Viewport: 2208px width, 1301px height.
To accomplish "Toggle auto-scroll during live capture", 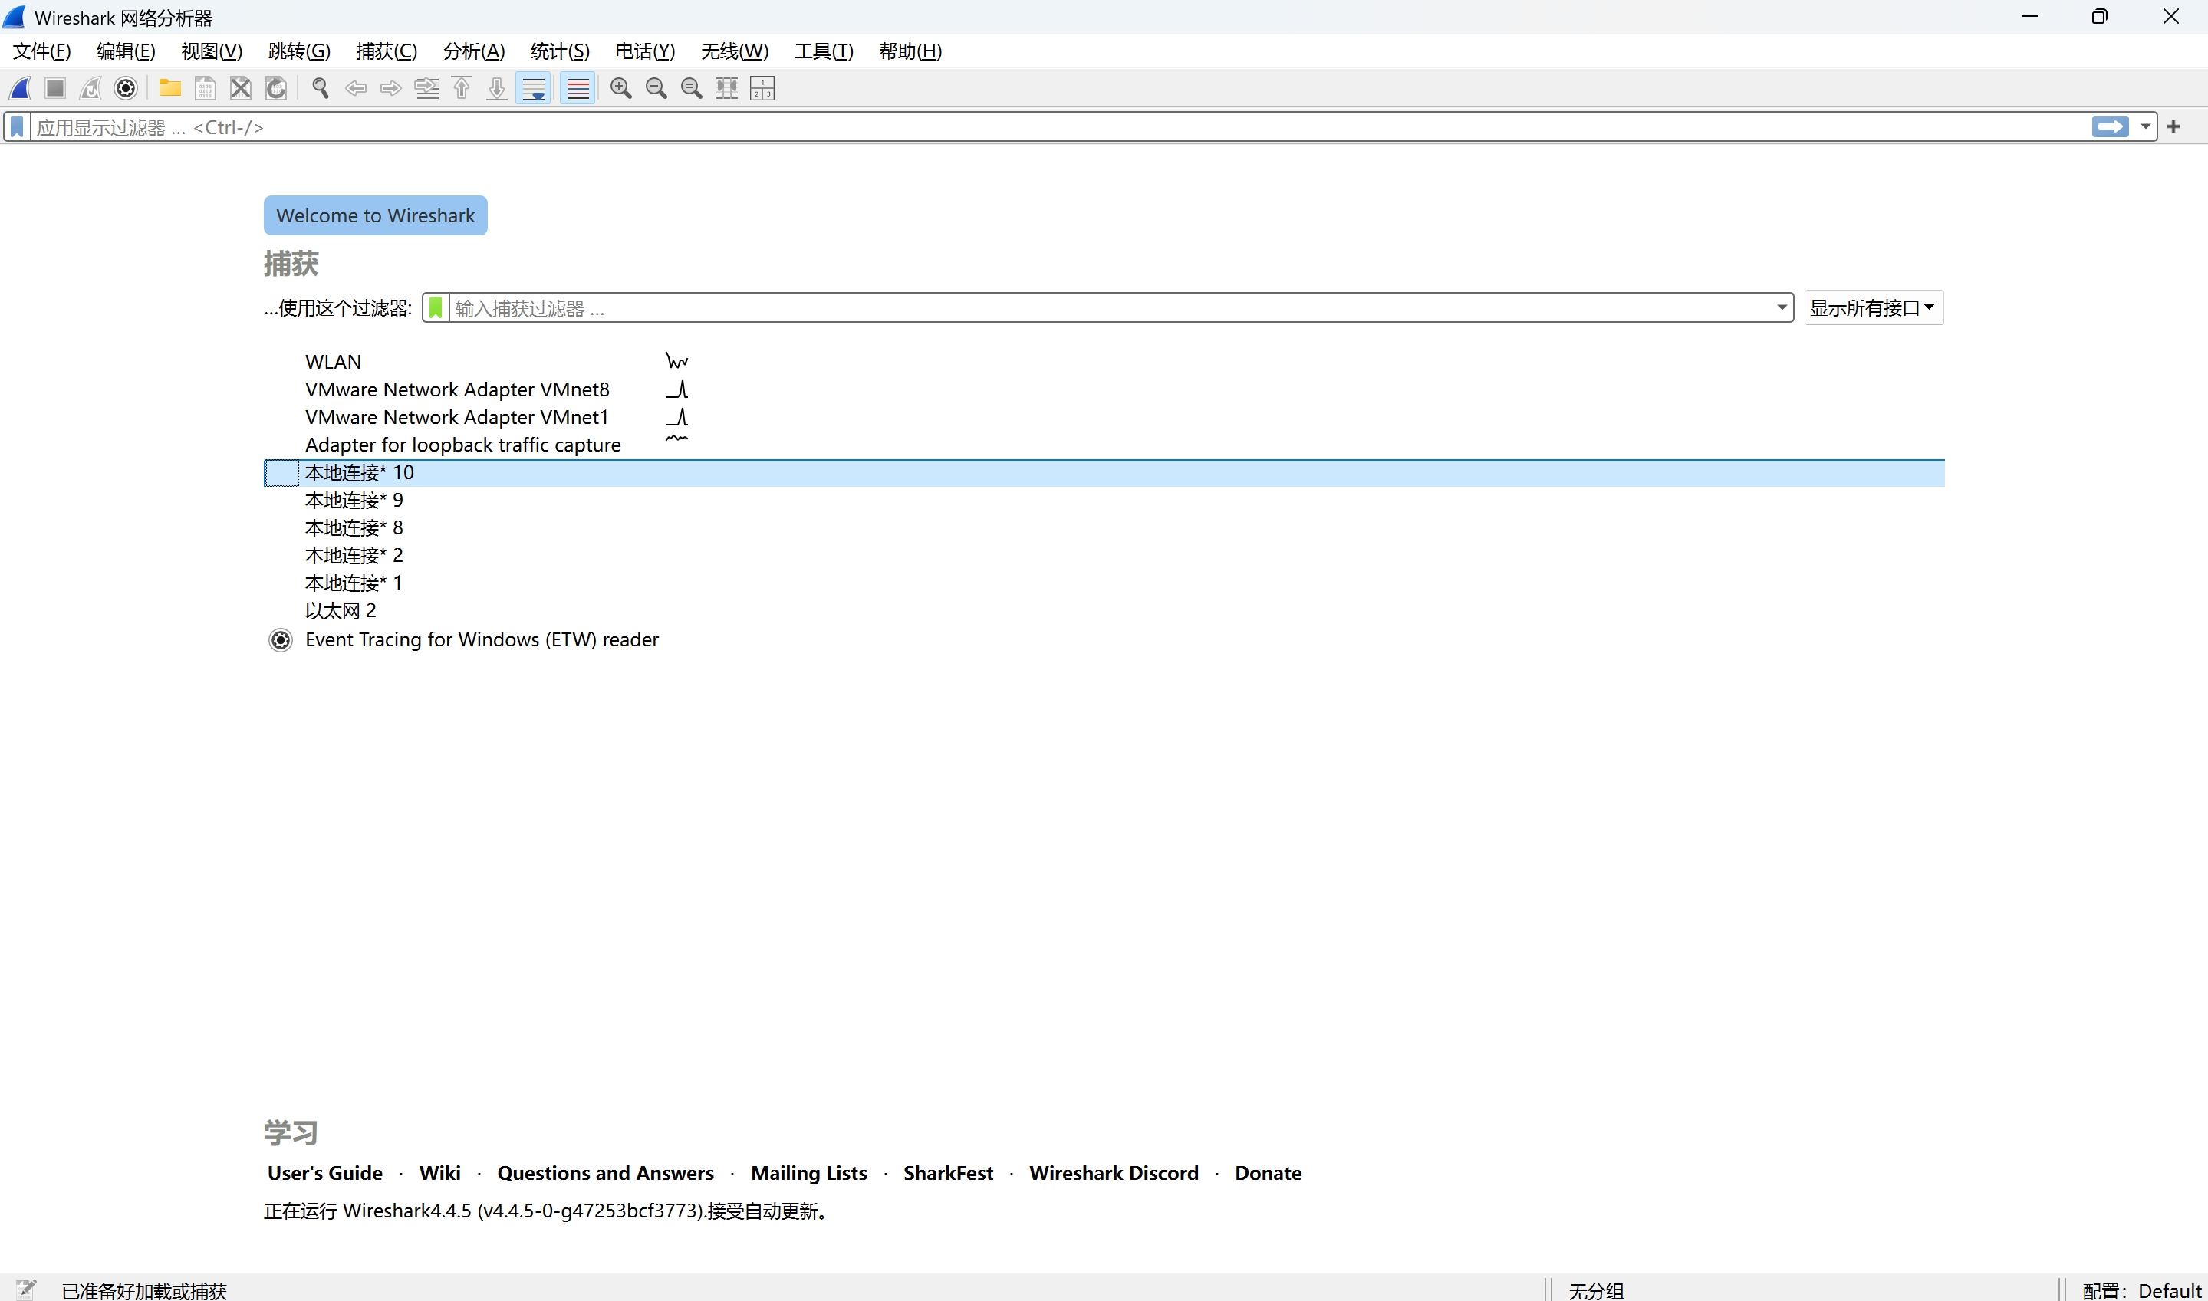I will [x=533, y=88].
